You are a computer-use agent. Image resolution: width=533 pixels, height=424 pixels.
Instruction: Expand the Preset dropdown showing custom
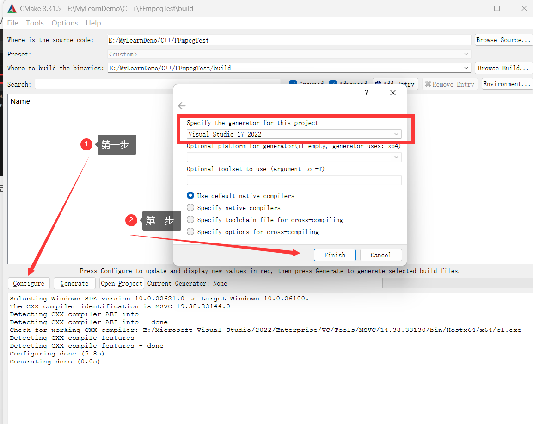(466, 54)
